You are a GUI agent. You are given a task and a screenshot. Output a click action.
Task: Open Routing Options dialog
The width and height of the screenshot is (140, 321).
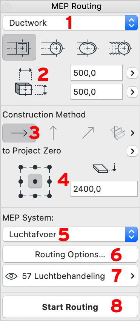coord(70,254)
